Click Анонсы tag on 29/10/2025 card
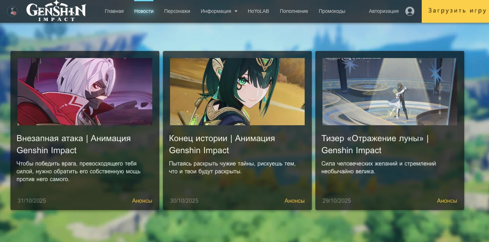Screen dimensions: 489x242 [447, 201]
